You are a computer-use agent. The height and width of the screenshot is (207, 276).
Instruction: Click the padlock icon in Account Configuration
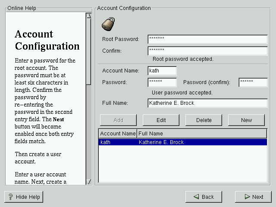(108, 23)
